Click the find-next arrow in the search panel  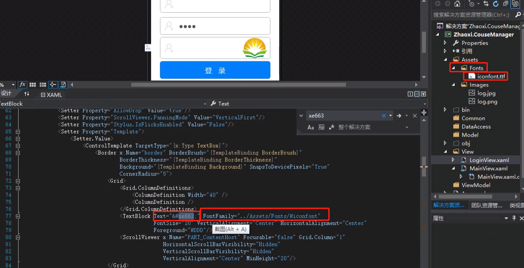(399, 115)
